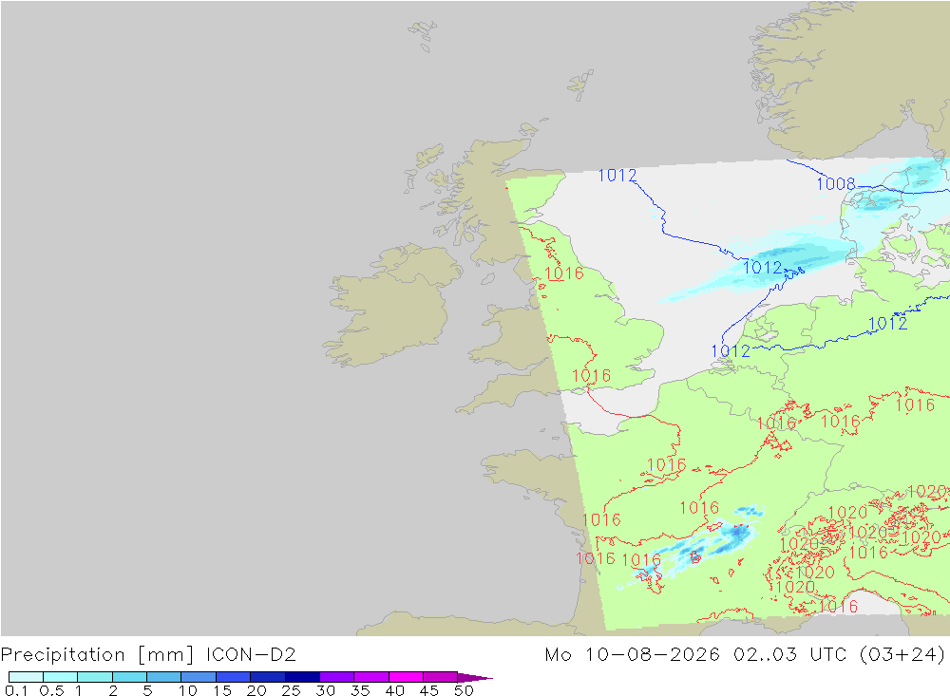Click the '5' legend value
The image size is (950, 696).
coord(147,690)
